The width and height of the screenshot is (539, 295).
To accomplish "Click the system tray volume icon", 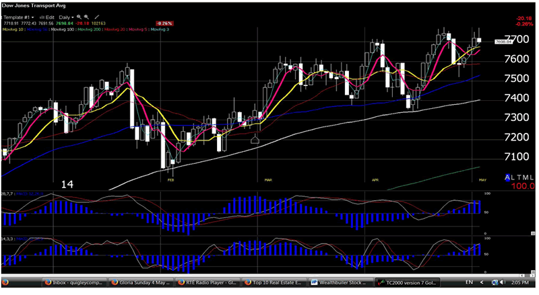I will tap(503, 282).
